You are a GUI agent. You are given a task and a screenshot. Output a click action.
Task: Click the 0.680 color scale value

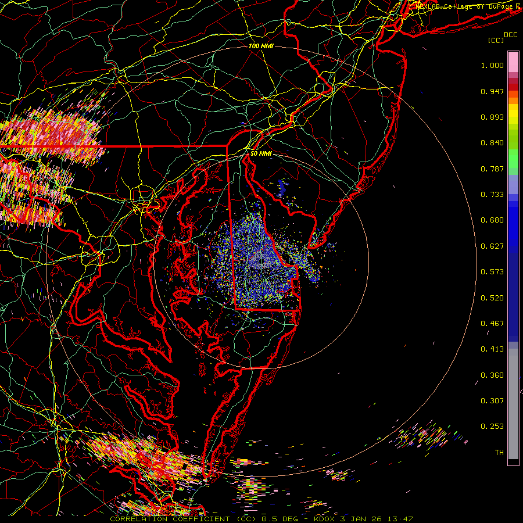tap(492, 220)
